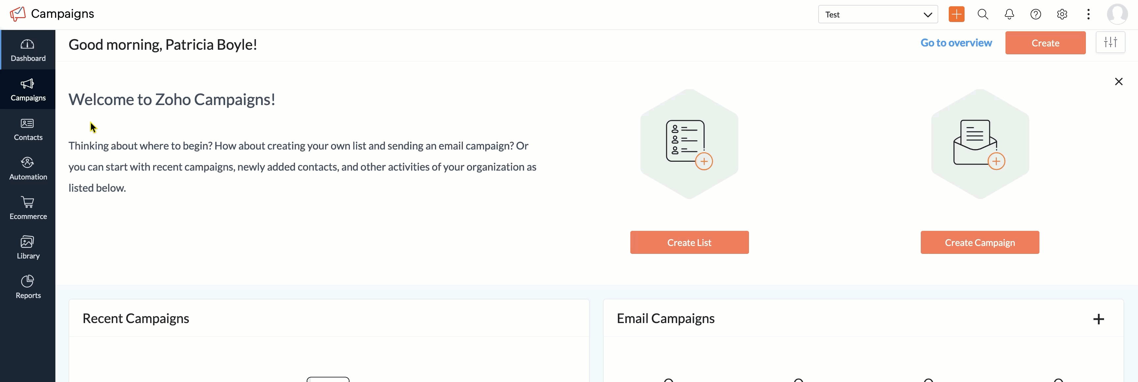1138x382 pixels.
Task: Open Campaigns in the sidebar
Action: (x=27, y=90)
